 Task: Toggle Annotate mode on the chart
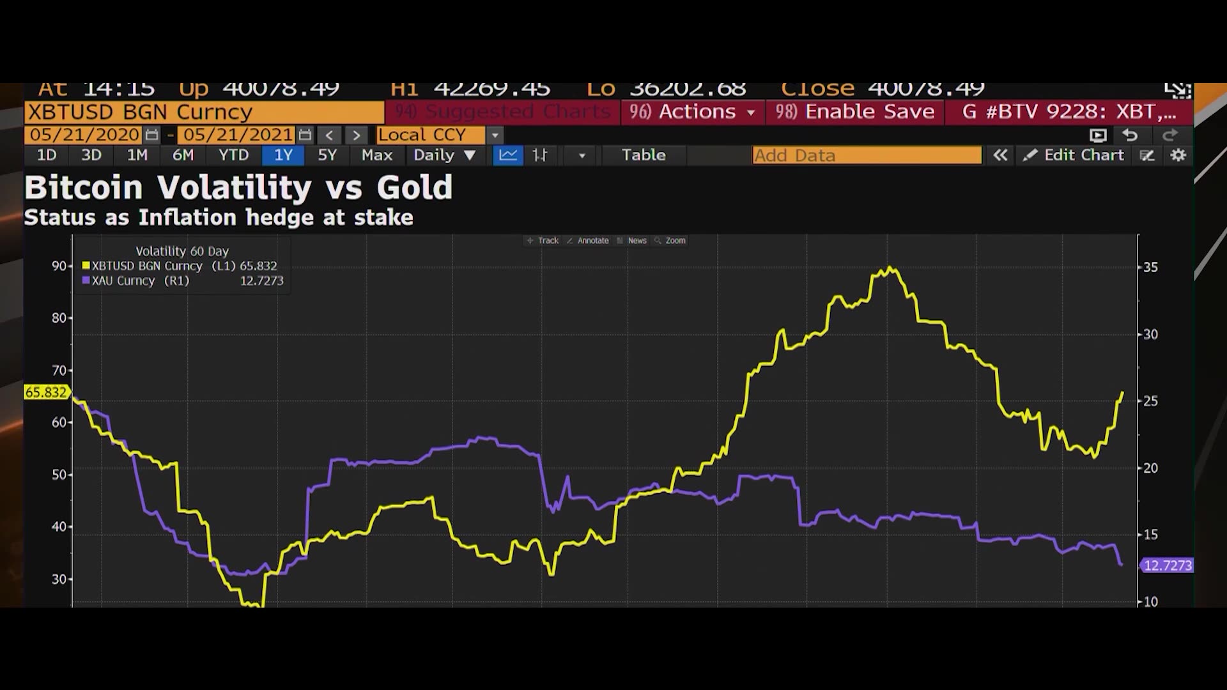(x=588, y=241)
